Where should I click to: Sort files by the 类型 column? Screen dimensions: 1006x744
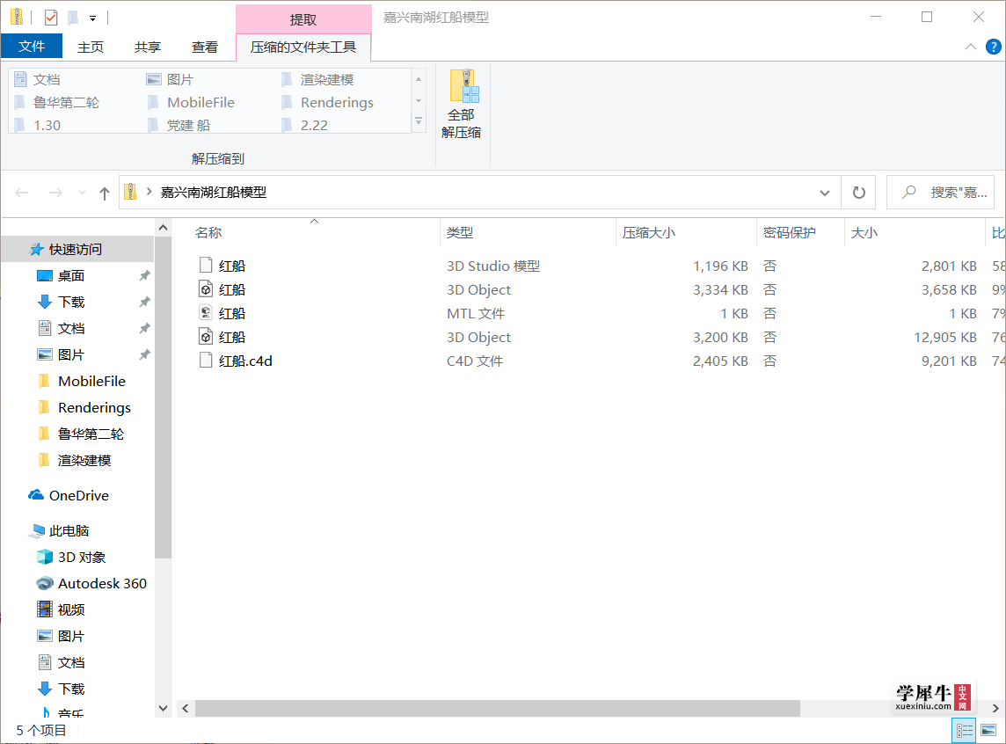pyautogui.click(x=460, y=233)
